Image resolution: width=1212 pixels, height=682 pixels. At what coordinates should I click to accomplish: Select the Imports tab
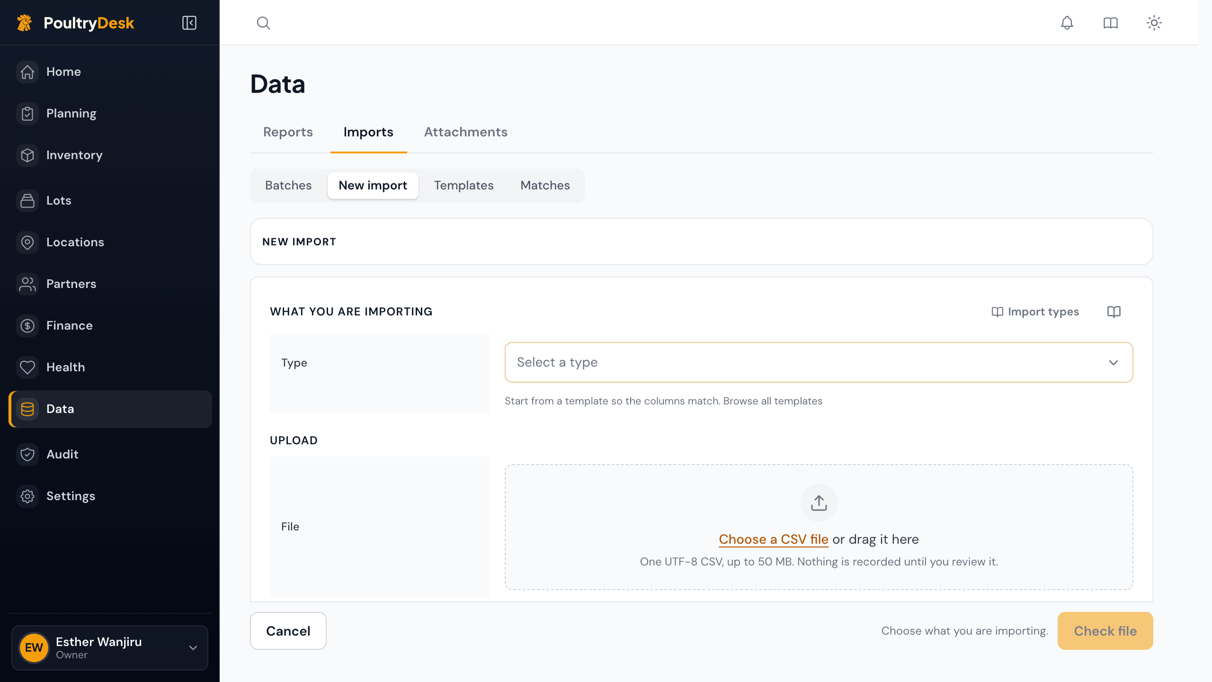coord(368,132)
